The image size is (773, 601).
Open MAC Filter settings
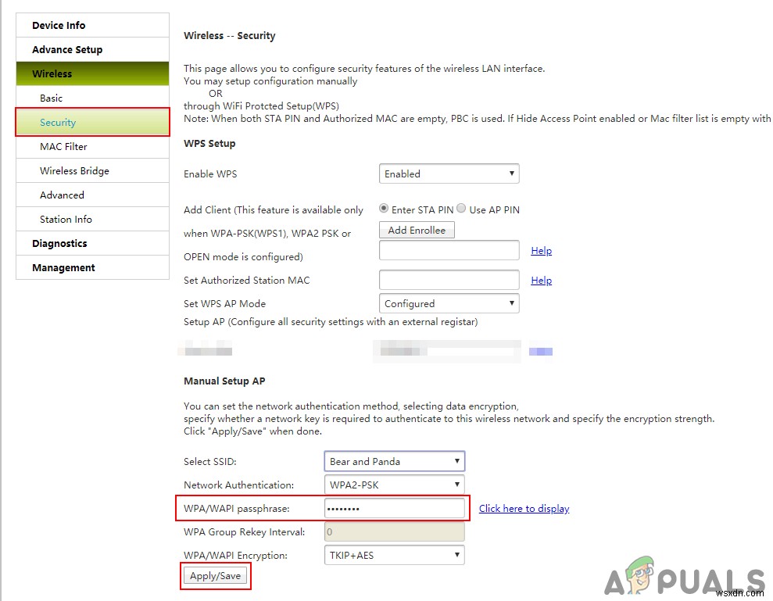click(63, 146)
